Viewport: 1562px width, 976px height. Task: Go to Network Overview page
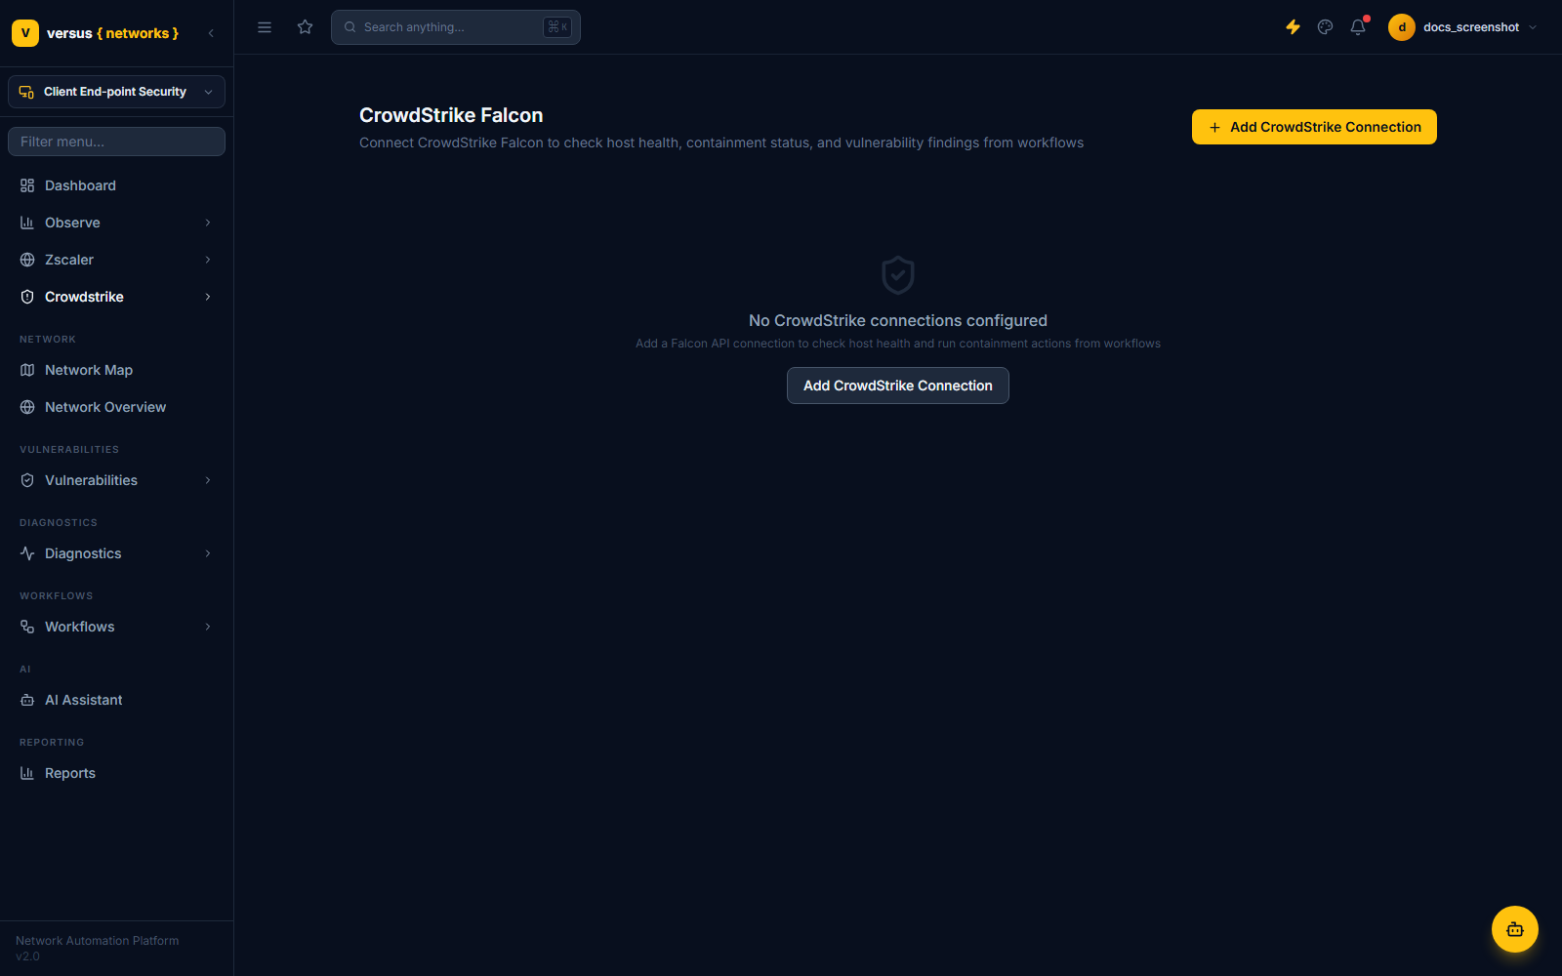pos(116,407)
